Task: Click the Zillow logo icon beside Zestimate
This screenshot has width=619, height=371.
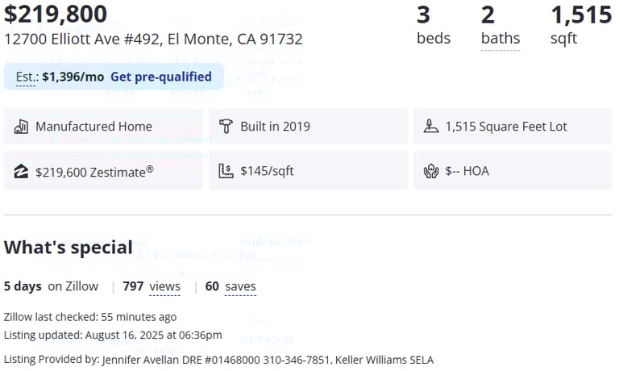Action: pos(21,172)
